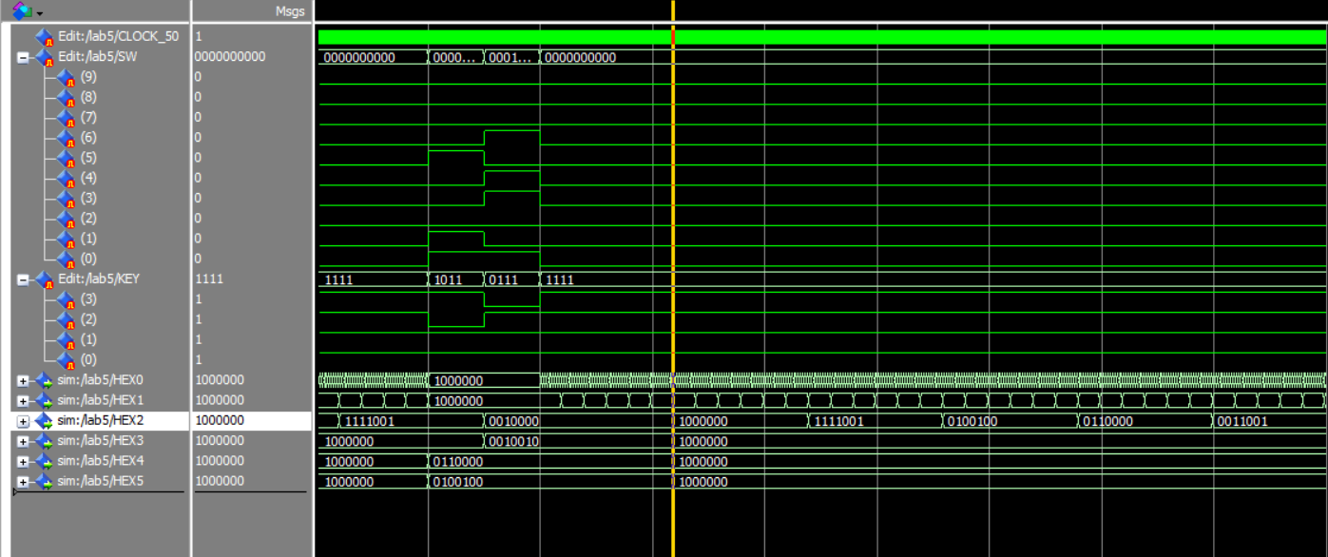Collapse the Edit:/lab5/SW bus
Screen dimensions: 1328x557
coord(23,57)
